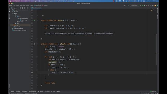Click the 'return null;' line in editor

tap(50, 83)
